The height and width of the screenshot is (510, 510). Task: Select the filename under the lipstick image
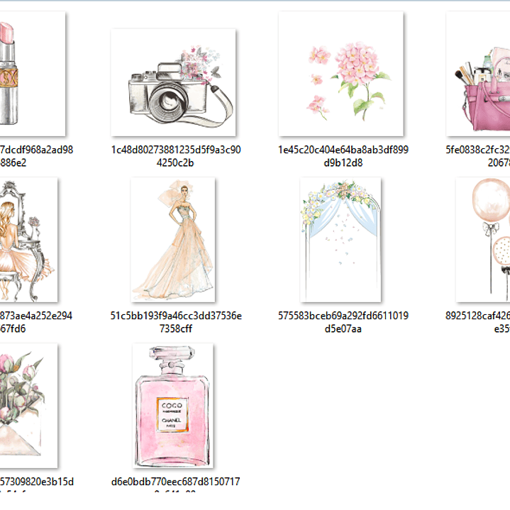[x=37, y=156]
